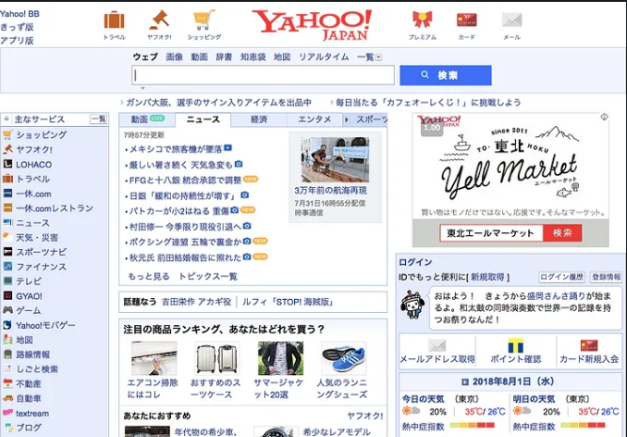
Task: Expand news tabs with the arrow before スポーツ
Action: point(347,119)
